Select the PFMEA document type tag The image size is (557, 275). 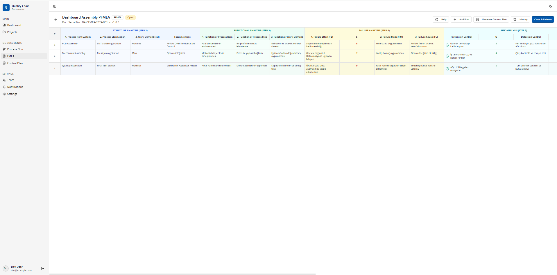click(117, 17)
